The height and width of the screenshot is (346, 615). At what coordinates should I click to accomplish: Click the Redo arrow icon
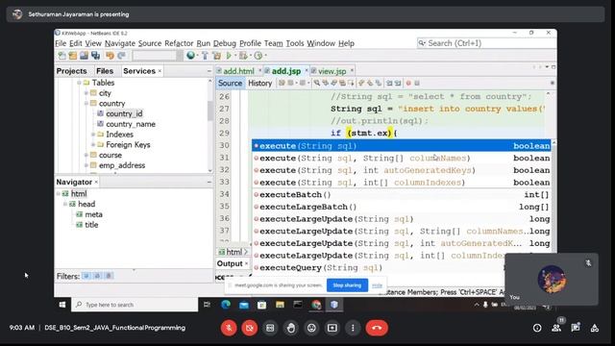coord(121,56)
